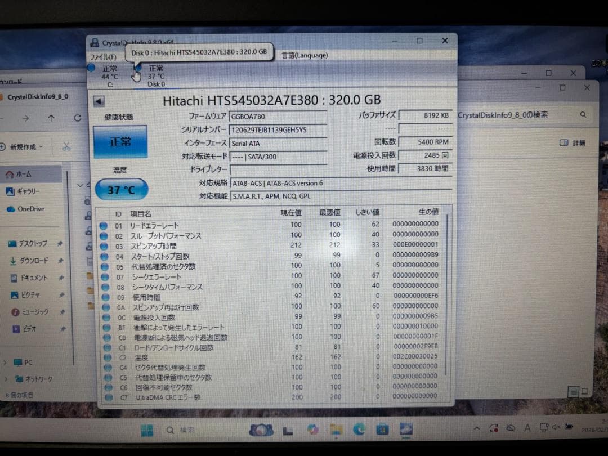This screenshot has height=456, width=608.
Task: Click status circle for 02 スループットパフォーマンス
Action: [104, 236]
